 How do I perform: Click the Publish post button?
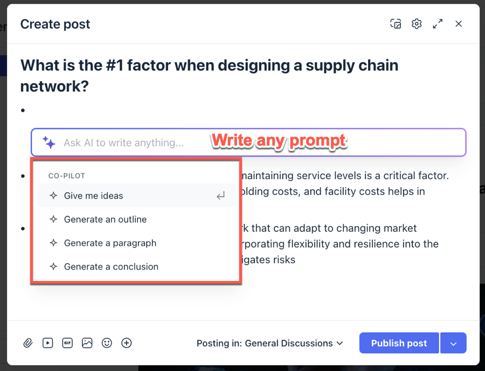(x=399, y=343)
